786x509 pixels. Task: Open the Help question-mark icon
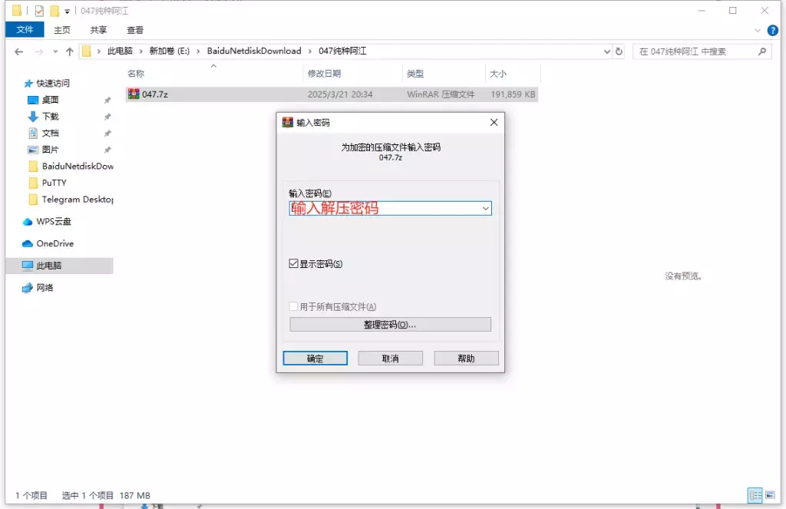(x=771, y=30)
